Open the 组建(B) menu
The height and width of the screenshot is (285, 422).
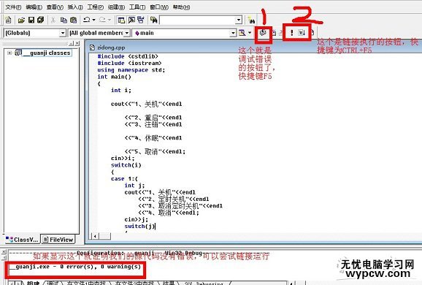tap(116, 7)
